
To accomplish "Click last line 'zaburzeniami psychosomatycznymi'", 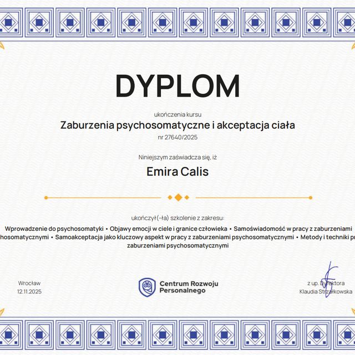I will point(177,245).
